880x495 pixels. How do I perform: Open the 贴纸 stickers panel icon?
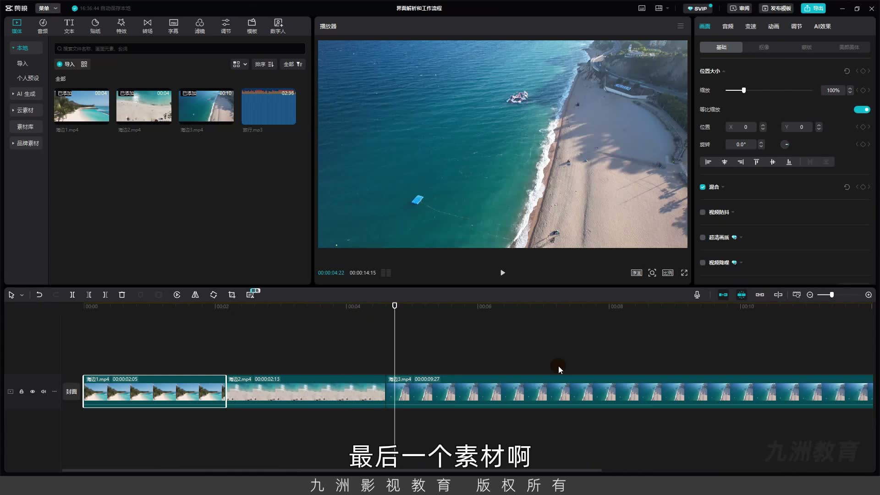[x=95, y=26]
